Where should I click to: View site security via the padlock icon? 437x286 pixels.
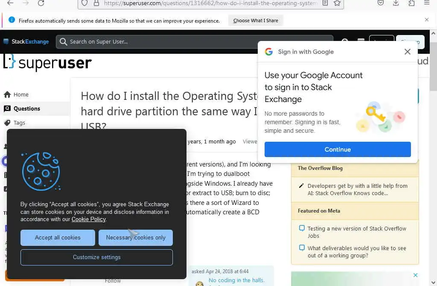click(96, 3)
